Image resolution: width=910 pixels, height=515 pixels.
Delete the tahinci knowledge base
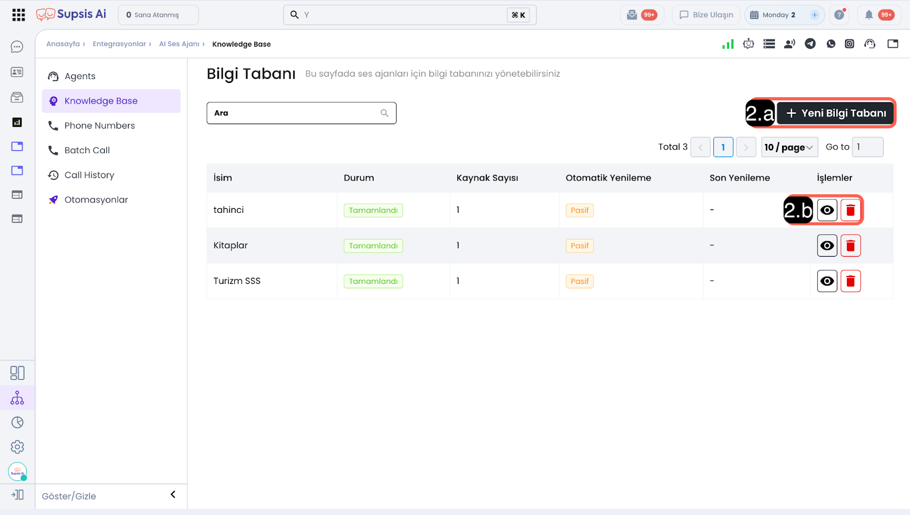(850, 211)
